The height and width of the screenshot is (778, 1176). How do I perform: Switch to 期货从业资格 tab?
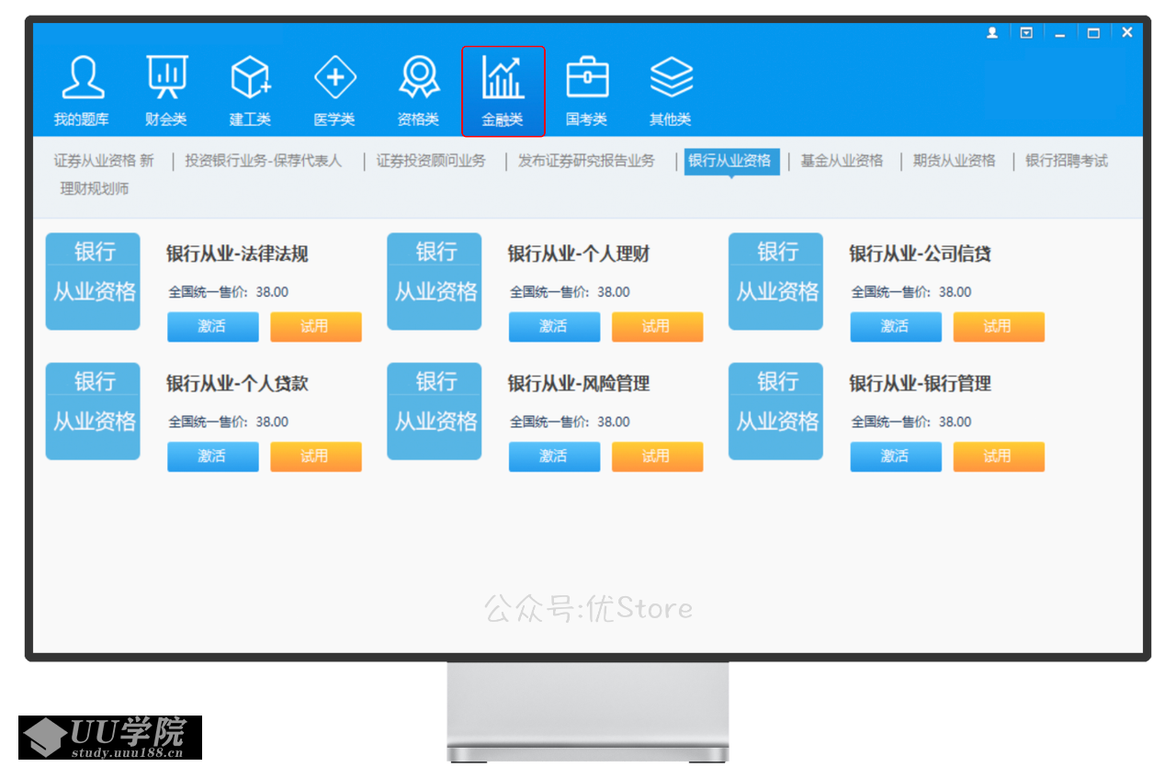pyautogui.click(x=955, y=161)
